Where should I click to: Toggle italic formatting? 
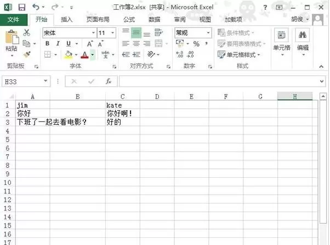pos(58,43)
